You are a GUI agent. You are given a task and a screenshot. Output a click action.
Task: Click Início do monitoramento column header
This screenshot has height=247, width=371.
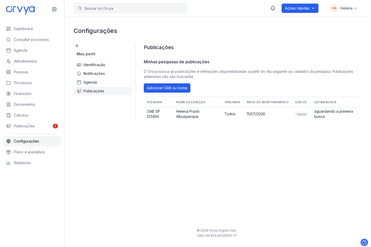[x=267, y=102]
